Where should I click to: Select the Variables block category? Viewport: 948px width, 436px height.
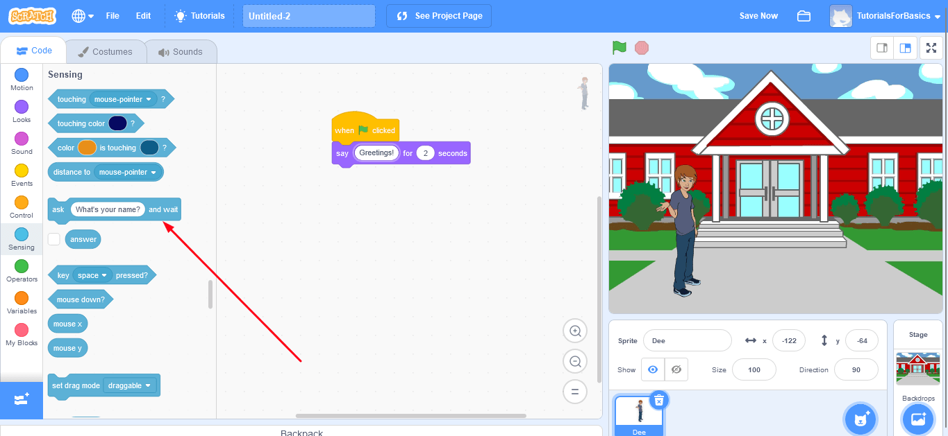coord(22,303)
